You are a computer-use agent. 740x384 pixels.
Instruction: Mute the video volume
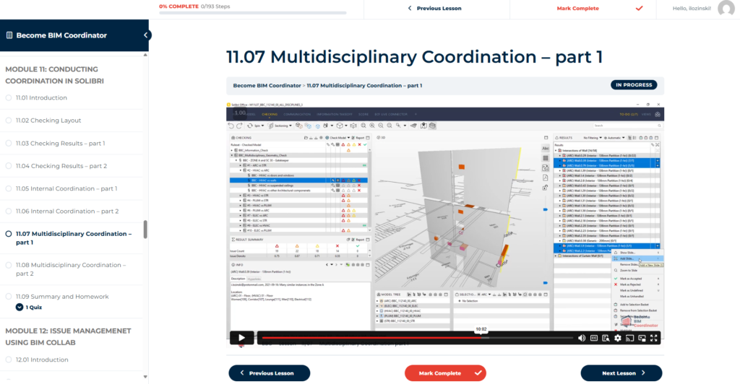click(582, 338)
